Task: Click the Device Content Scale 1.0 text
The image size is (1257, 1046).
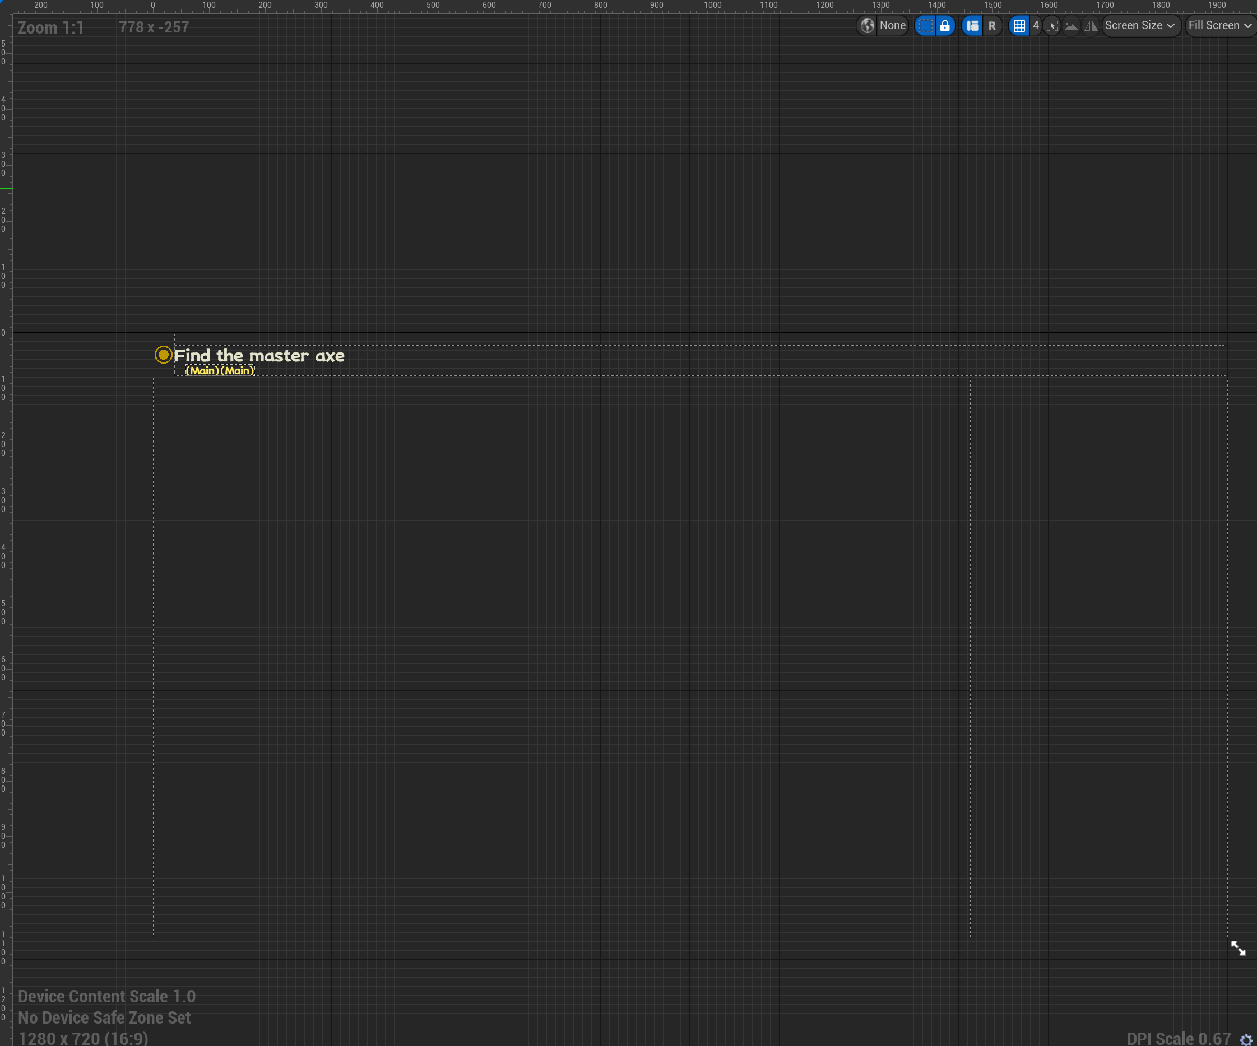Action: point(106,996)
